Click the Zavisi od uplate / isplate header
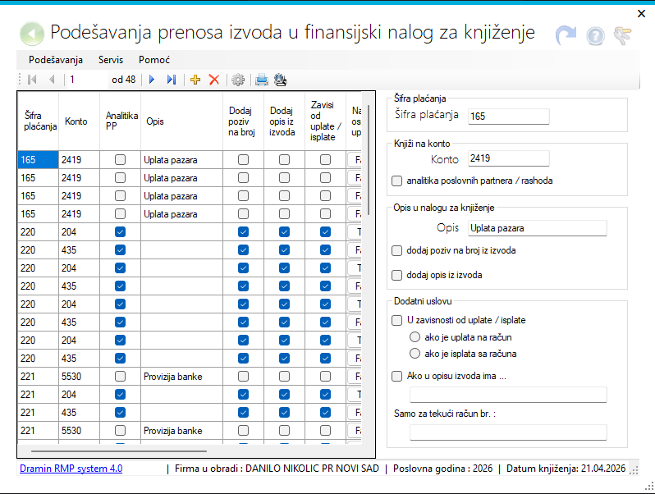Viewport: 655px width, 494px height. click(x=325, y=121)
